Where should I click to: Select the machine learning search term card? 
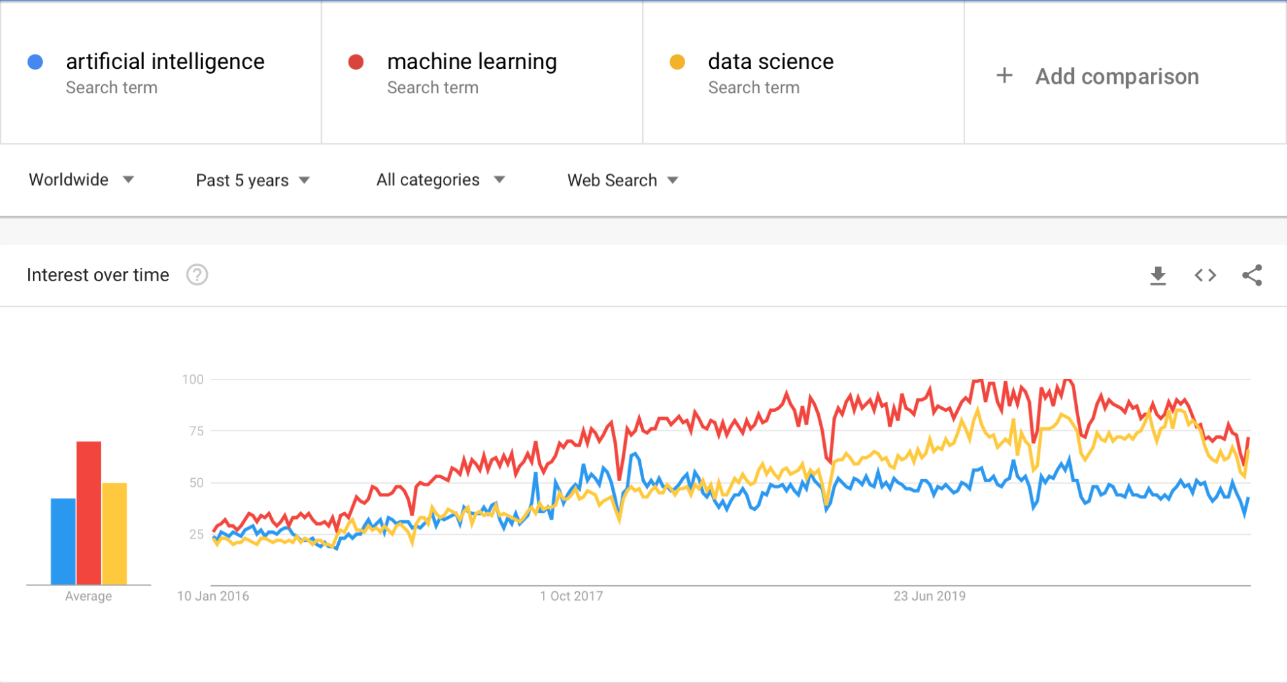click(481, 72)
